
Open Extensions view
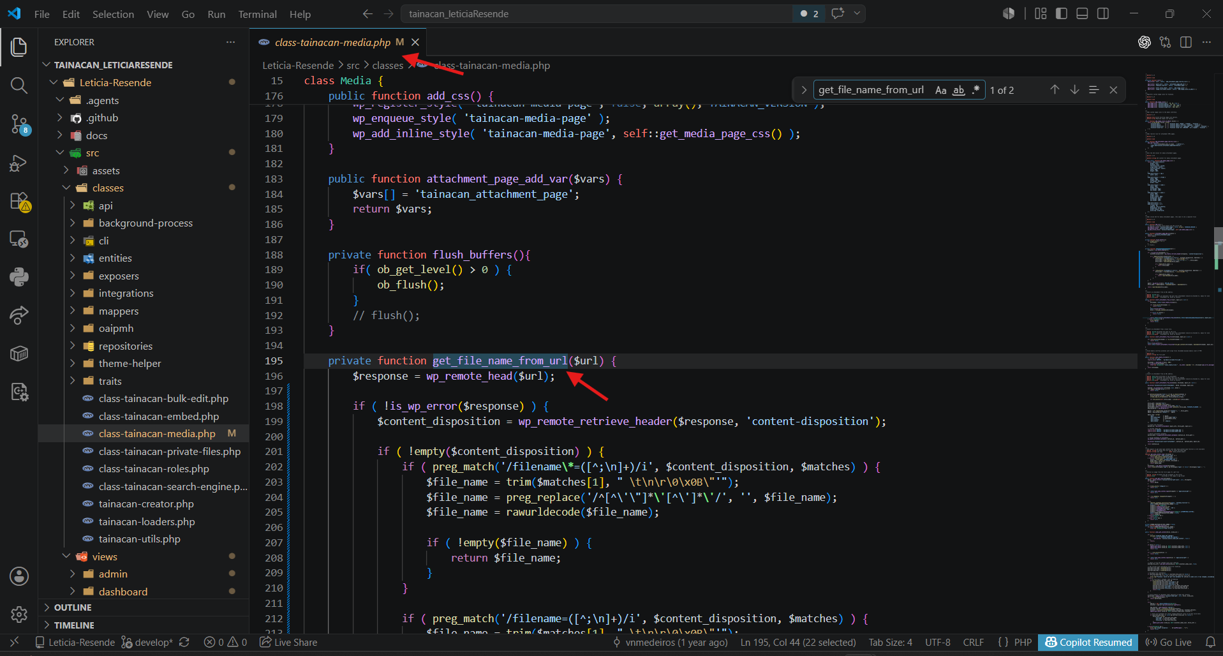tap(19, 201)
